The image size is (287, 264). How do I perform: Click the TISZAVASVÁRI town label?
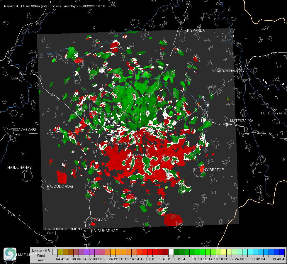pos(23,130)
